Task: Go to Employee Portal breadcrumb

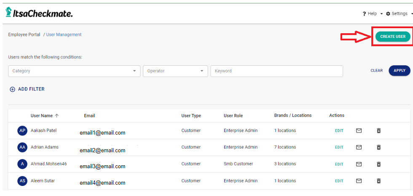Action: coord(24,34)
